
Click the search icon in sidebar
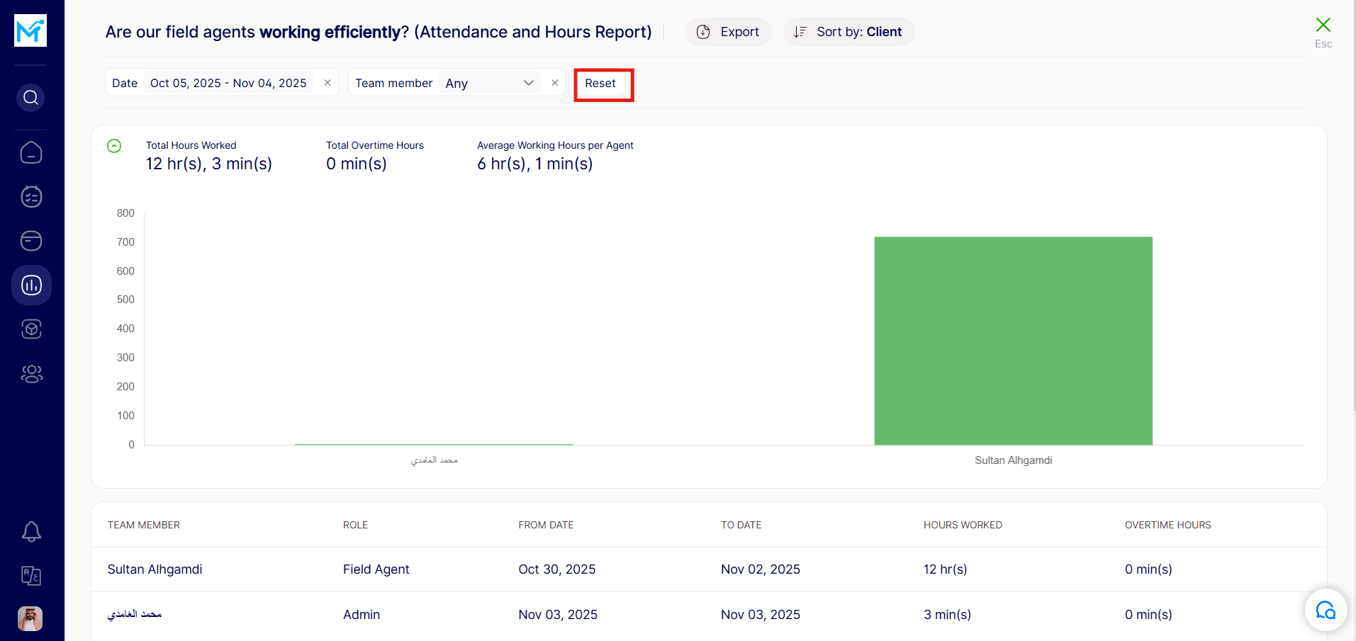coord(30,97)
